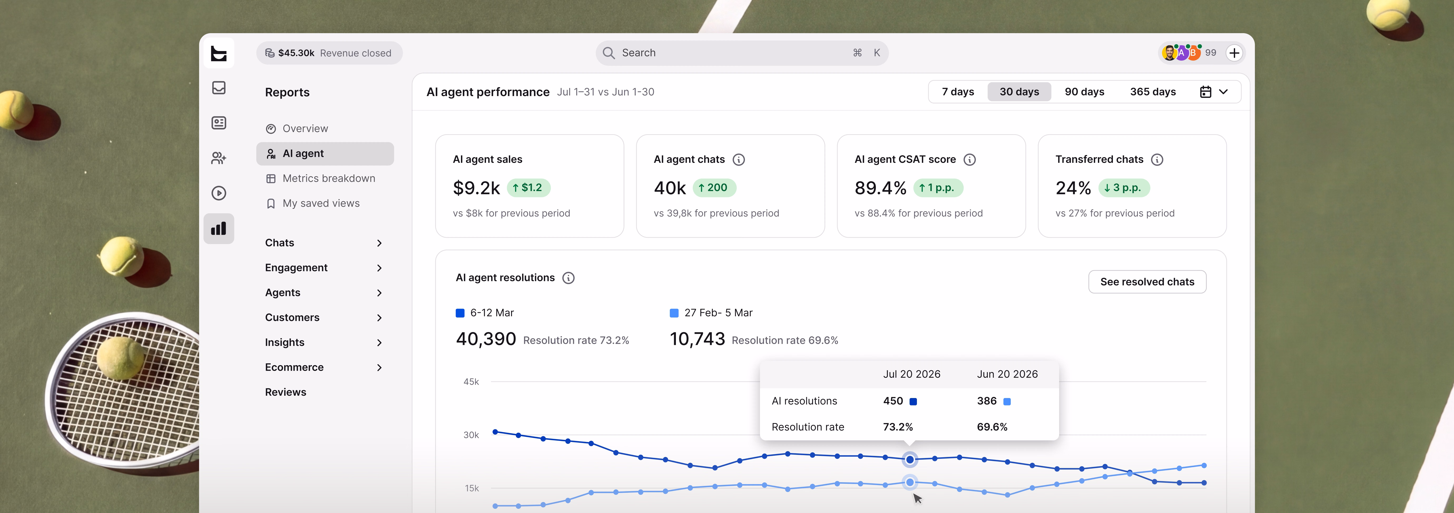This screenshot has width=1454, height=513.
Task: Click the Search input field
Action: (x=742, y=53)
